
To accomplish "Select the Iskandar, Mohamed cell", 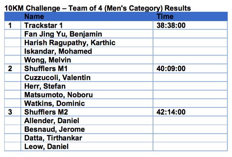I will point(87,51).
